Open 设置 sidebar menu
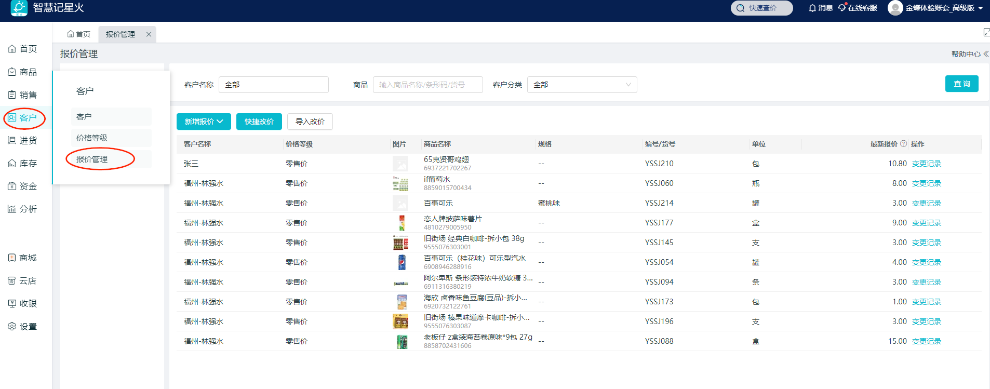The width and height of the screenshot is (990, 389). pos(23,326)
